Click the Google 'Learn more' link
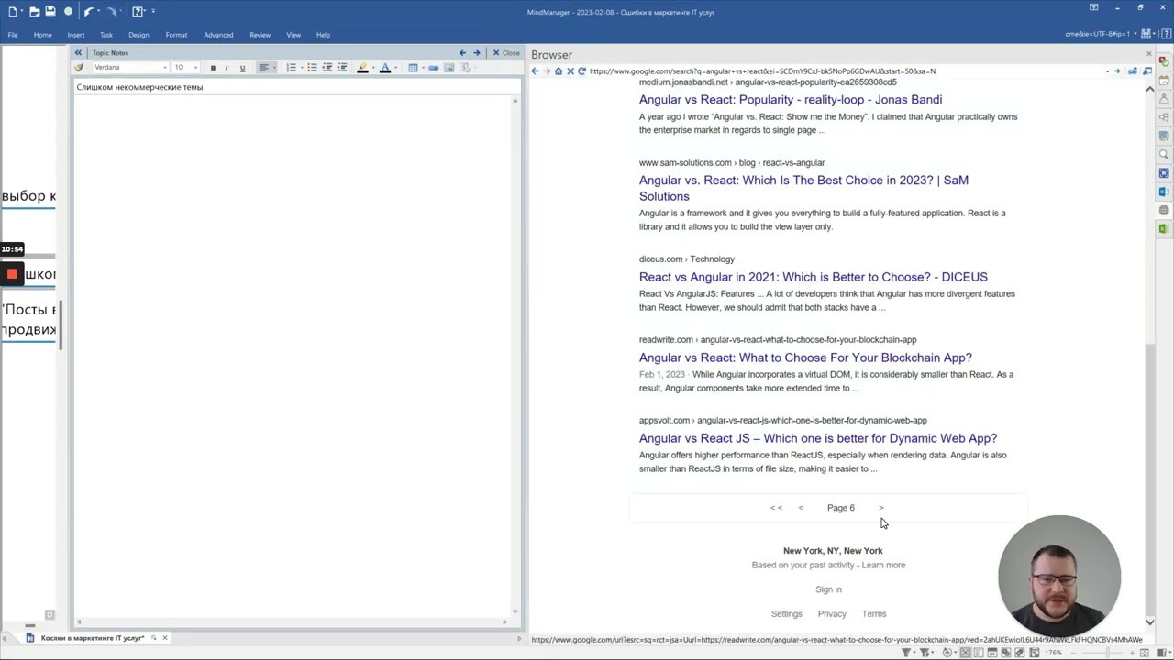 [883, 565]
